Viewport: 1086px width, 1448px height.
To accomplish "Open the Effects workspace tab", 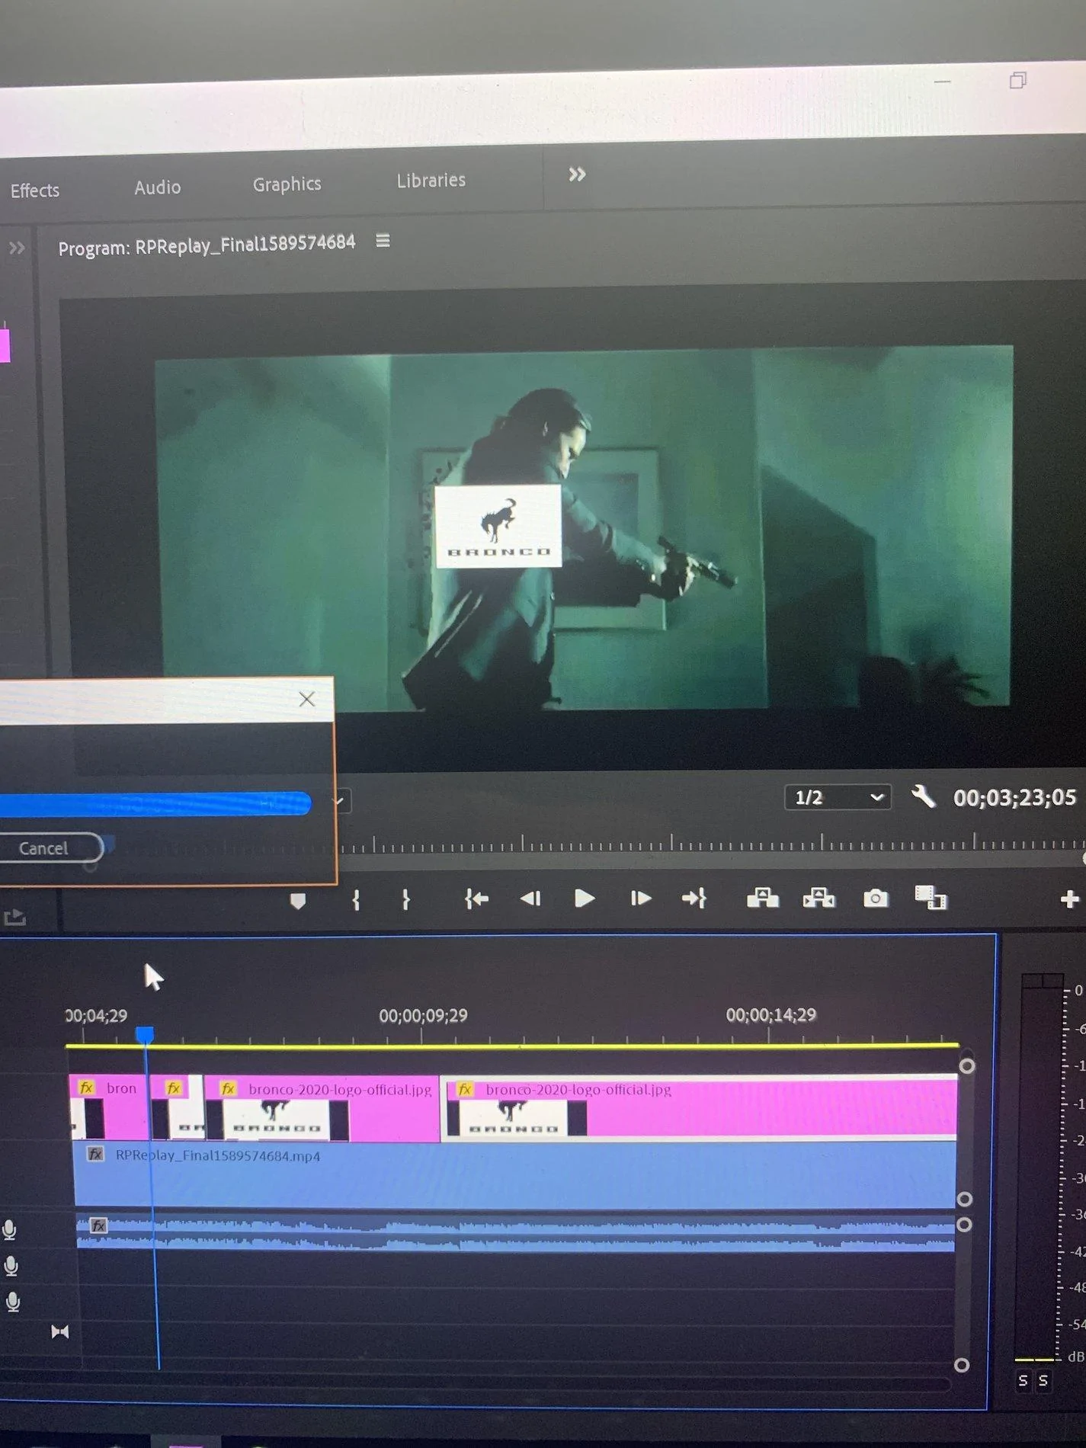I will 34,191.
